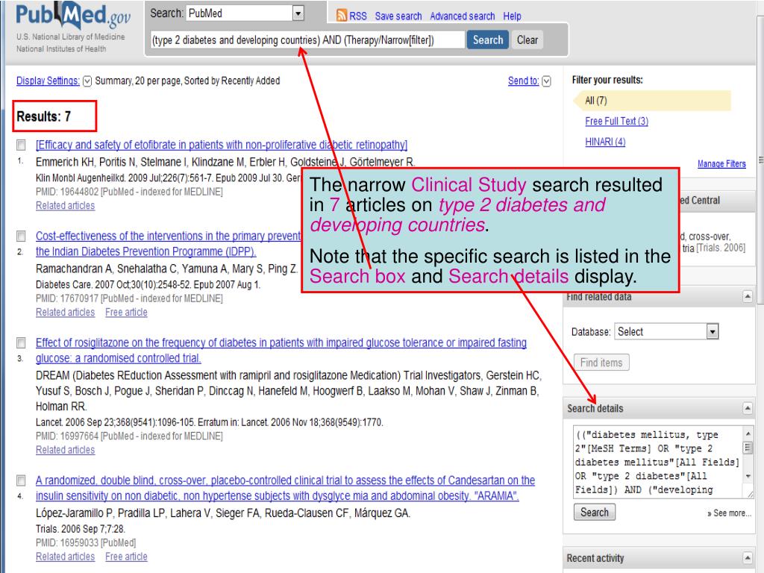Click scroll down arrow in Search details box

(x=748, y=476)
